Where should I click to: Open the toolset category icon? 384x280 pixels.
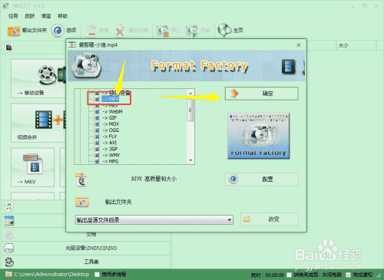(x=9, y=262)
